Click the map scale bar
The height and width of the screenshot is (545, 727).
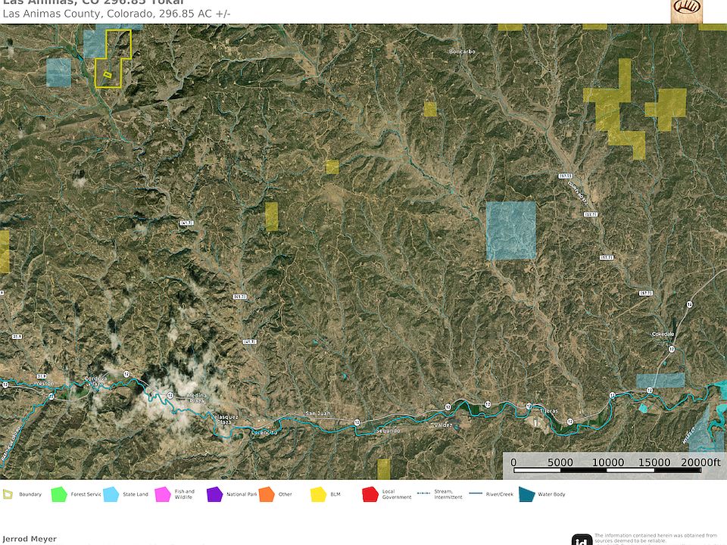[607, 470]
